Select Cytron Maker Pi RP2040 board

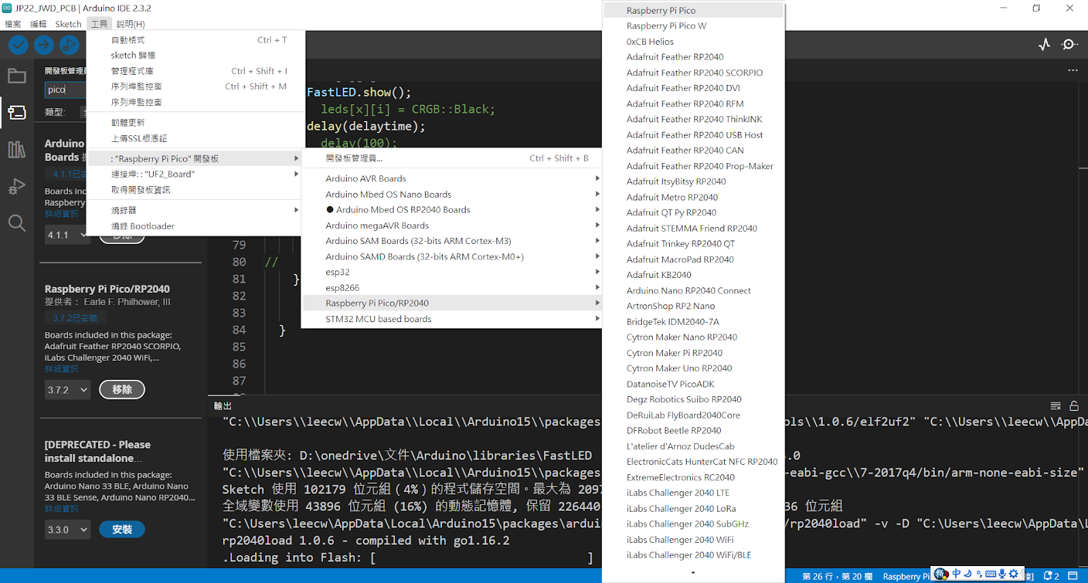pos(694,353)
